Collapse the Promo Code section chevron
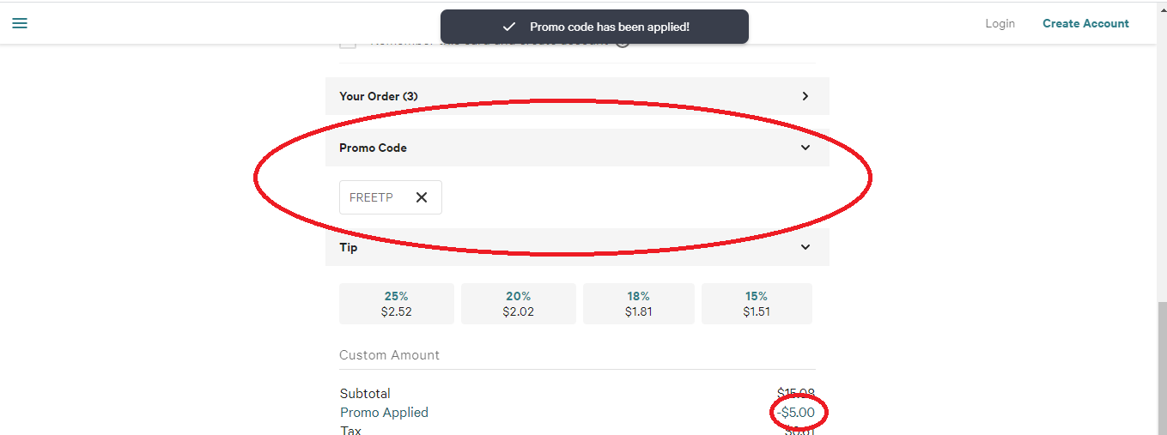The image size is (1167, 435). point(805,148)
